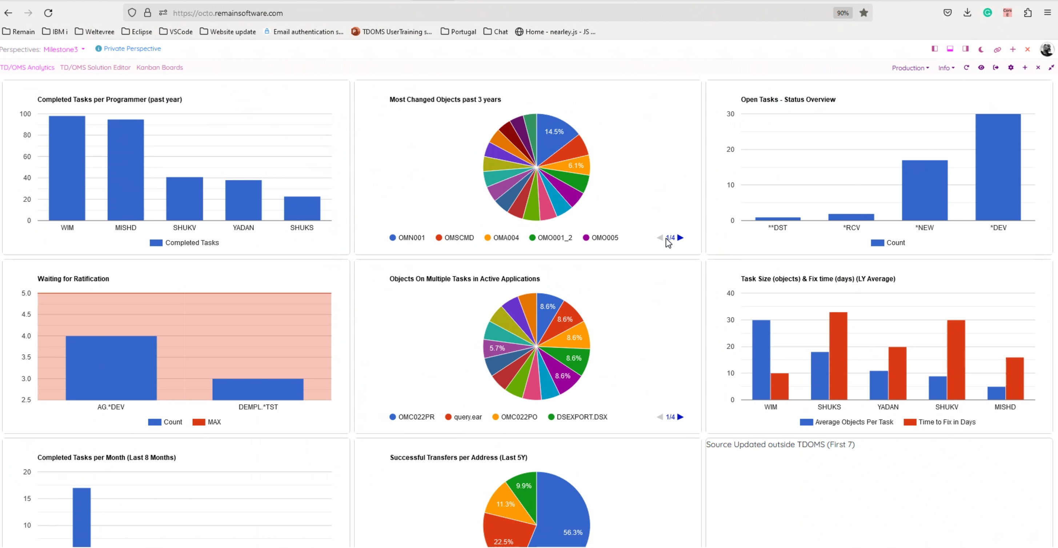Click the OMSCMD red legend swatch

coord(438,237)
